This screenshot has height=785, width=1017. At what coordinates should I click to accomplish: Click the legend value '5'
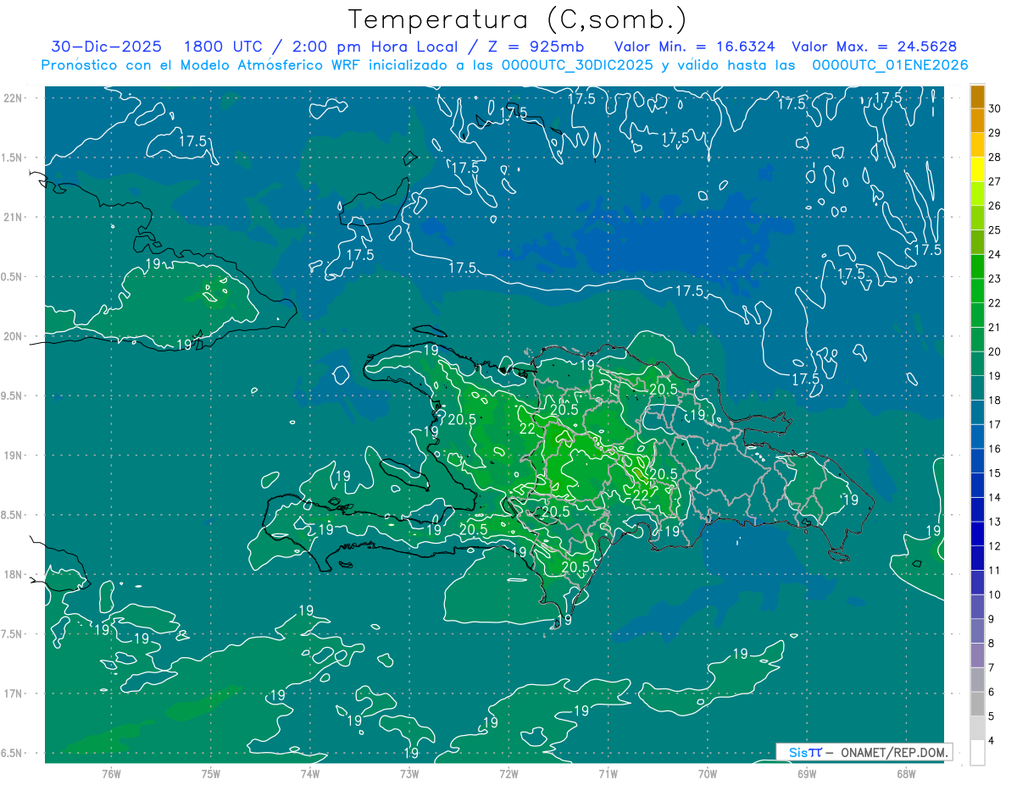point(992,716)
